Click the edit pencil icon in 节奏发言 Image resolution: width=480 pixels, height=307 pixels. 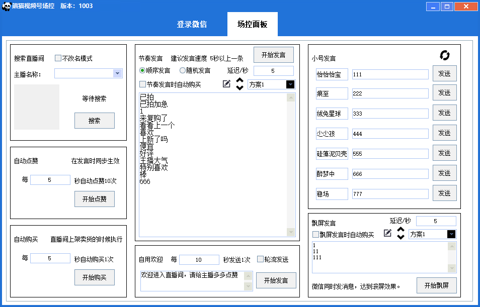tap(226, 84)
